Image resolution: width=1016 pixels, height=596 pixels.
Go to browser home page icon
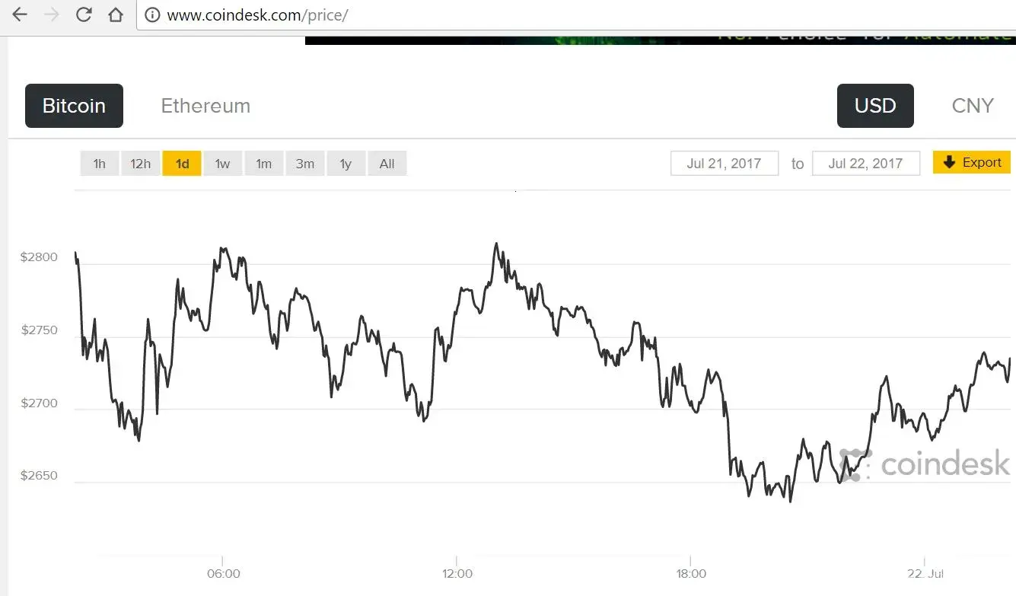(116, 14)
